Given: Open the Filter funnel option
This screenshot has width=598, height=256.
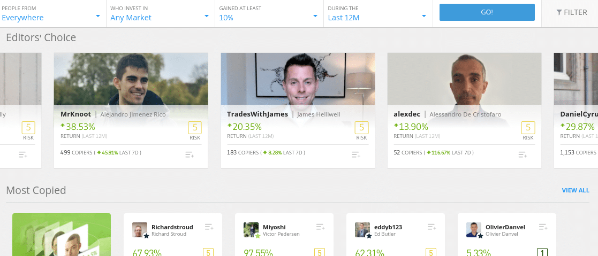Looking at the screenshot, I should tap(572, 13).
